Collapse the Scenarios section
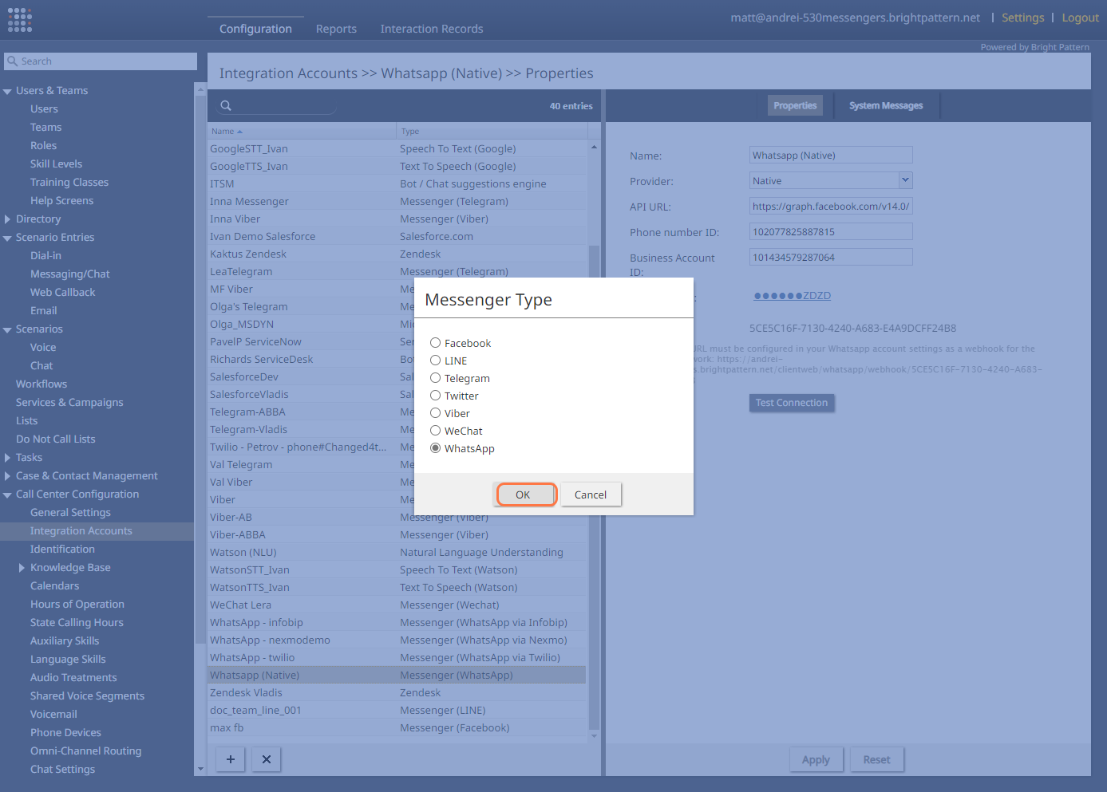 click(7, 329)
